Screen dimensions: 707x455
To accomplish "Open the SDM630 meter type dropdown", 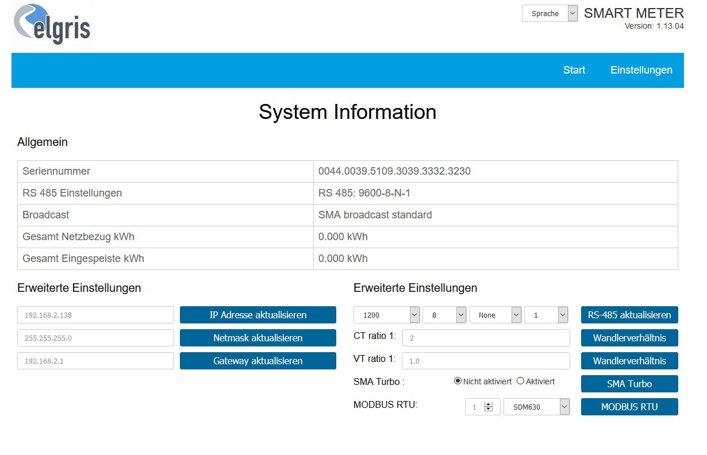I will coord(537,407).
